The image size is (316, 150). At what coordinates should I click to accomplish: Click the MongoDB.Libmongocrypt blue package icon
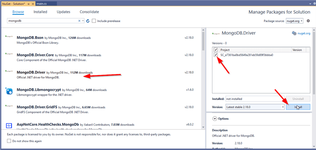9,91
